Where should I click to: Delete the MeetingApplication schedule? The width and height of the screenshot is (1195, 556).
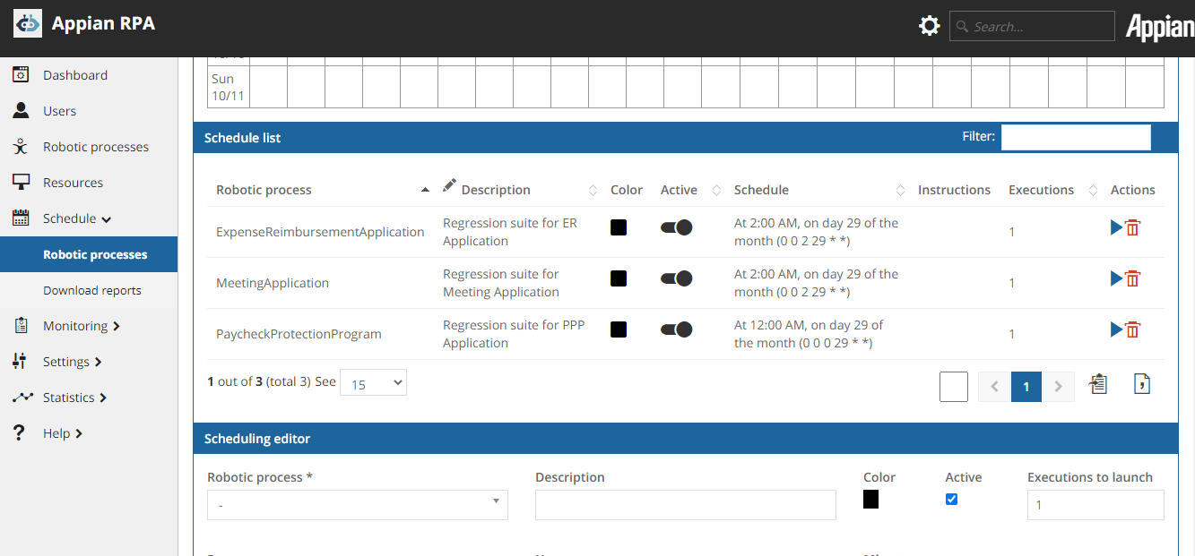coord(1133,279)
